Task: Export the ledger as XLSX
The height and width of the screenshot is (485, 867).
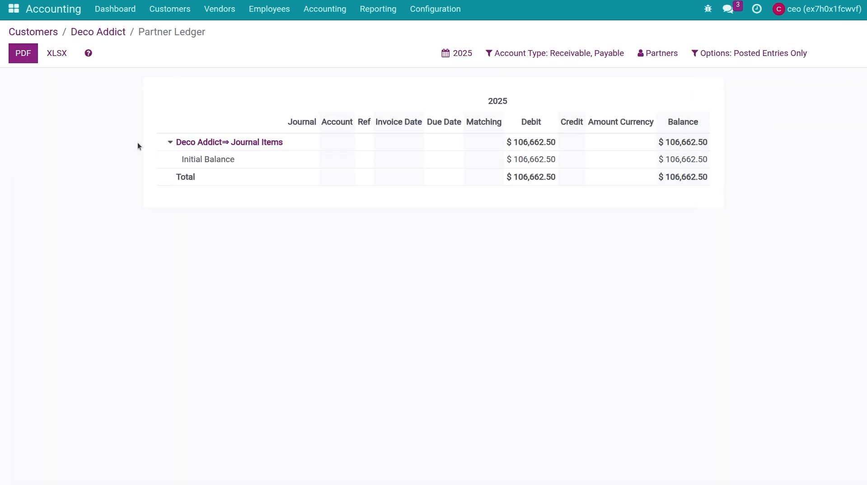Action: tap(56, 53)
